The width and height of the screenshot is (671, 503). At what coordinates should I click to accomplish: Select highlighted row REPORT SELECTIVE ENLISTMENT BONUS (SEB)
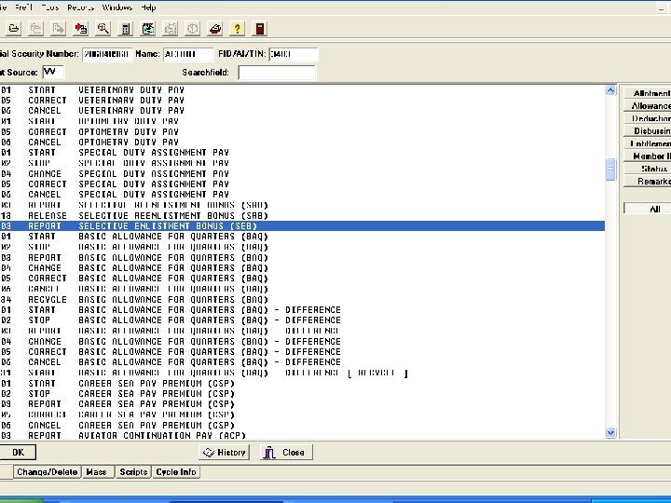point(302,225)
